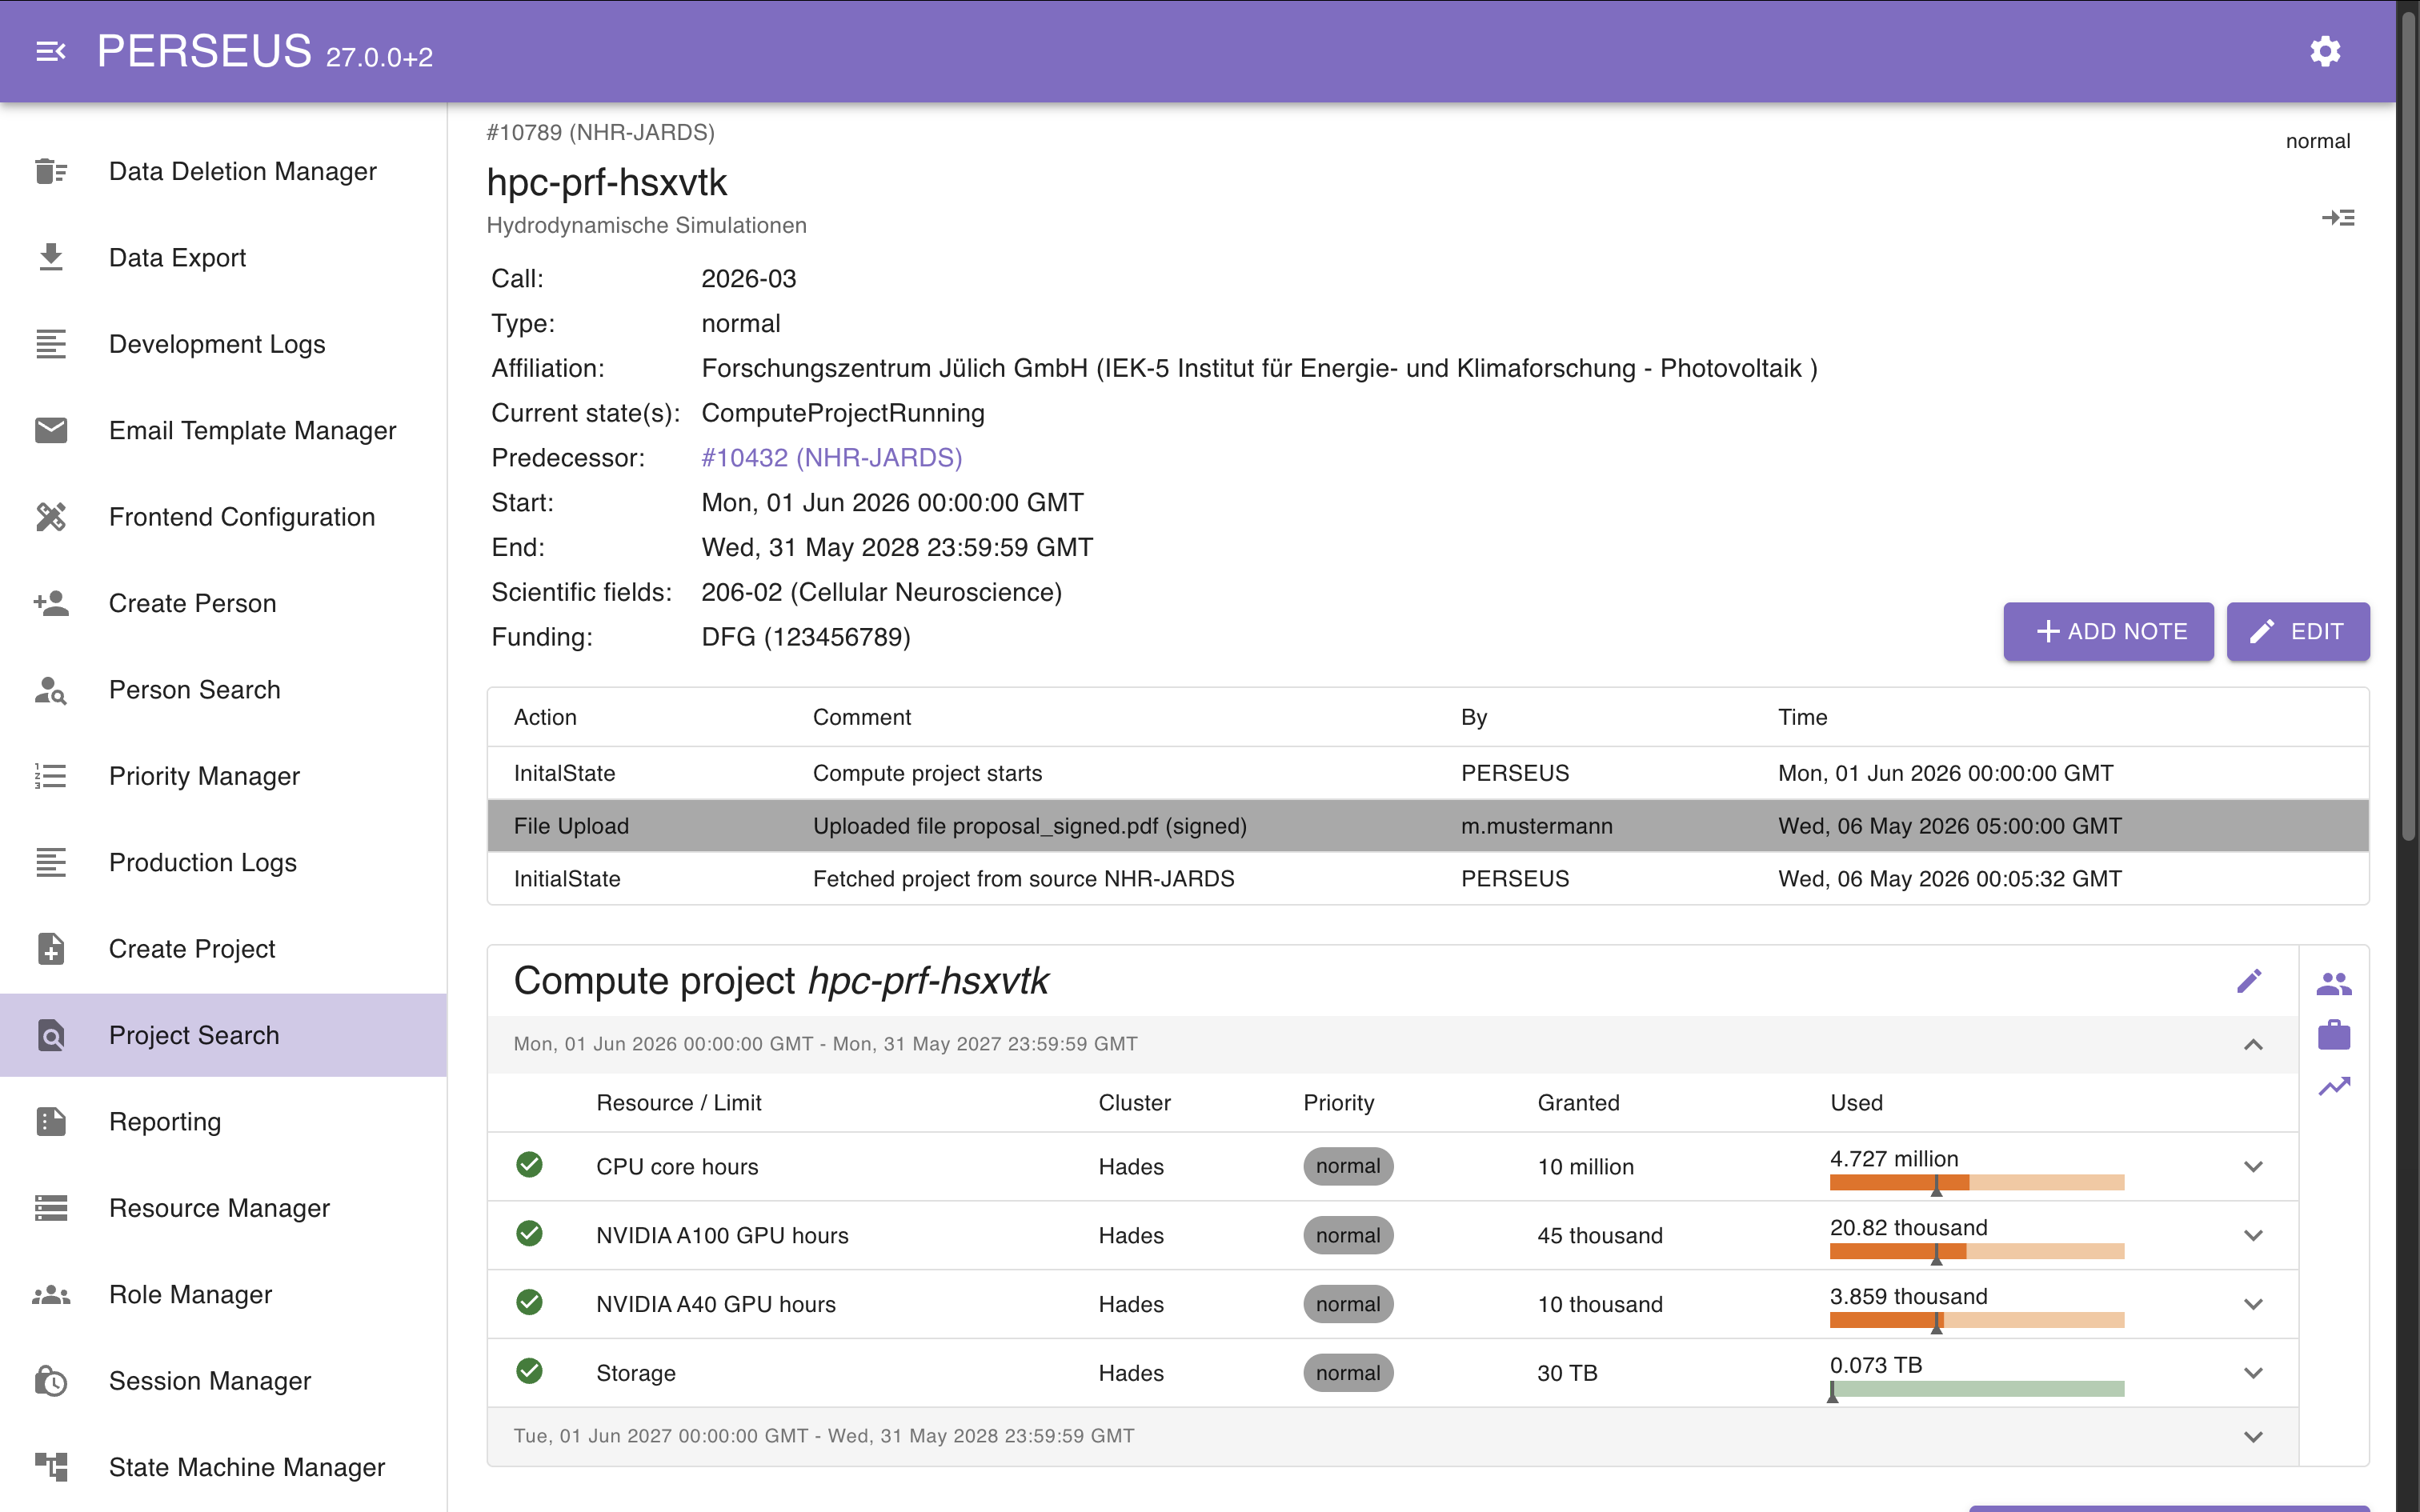Open the usage trend chart icon
The height and width of the screenshot is (1512, 2420).
coord(2334,1085)
